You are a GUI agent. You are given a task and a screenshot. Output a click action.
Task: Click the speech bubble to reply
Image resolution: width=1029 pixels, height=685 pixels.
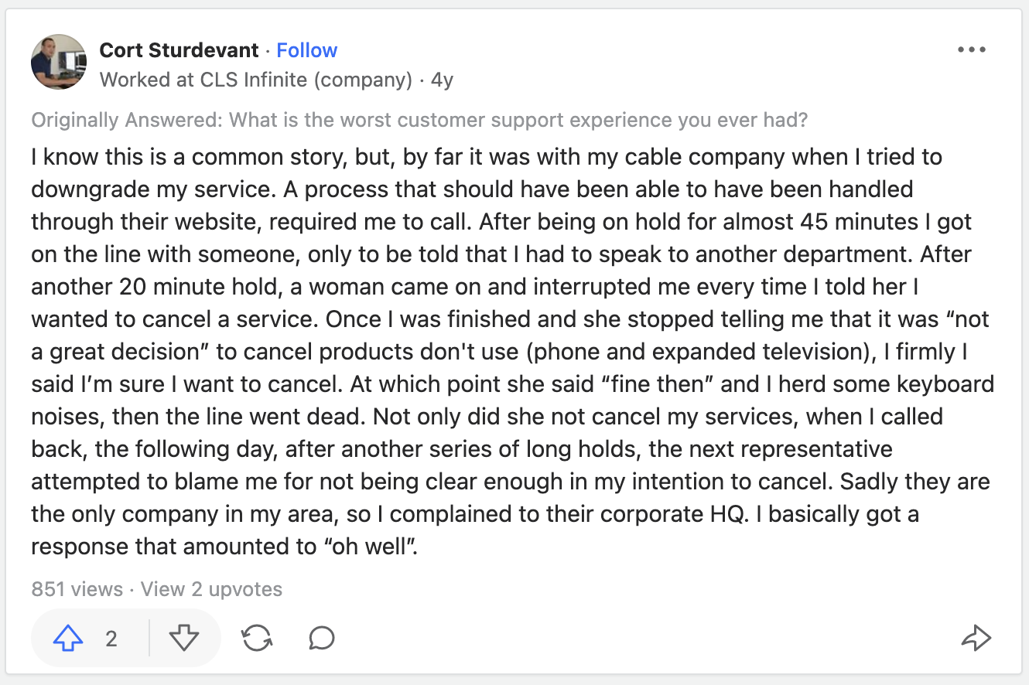pos(320,638)
